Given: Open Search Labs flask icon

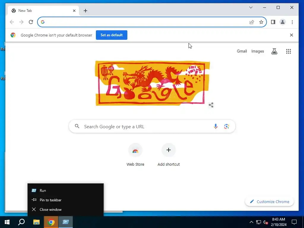Looking at the screenshot, I should [x=274, y=51].
